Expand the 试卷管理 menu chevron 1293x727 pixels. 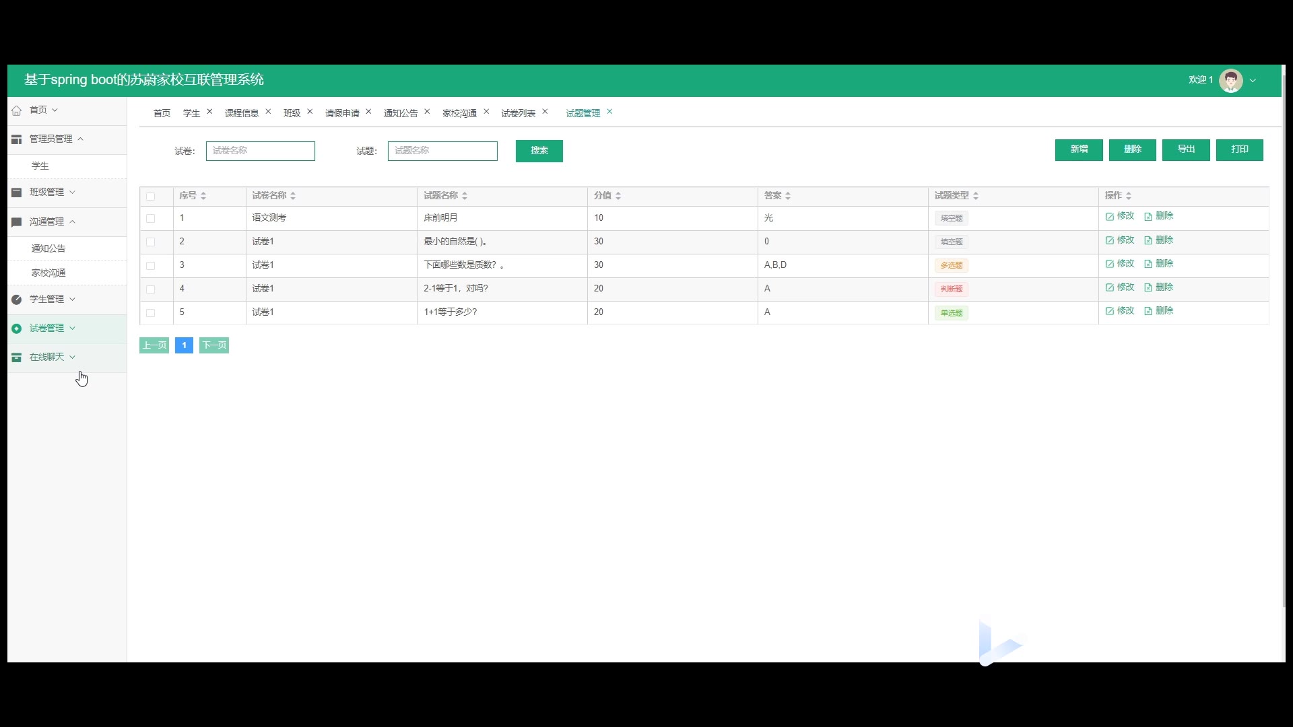pos(72,328)
